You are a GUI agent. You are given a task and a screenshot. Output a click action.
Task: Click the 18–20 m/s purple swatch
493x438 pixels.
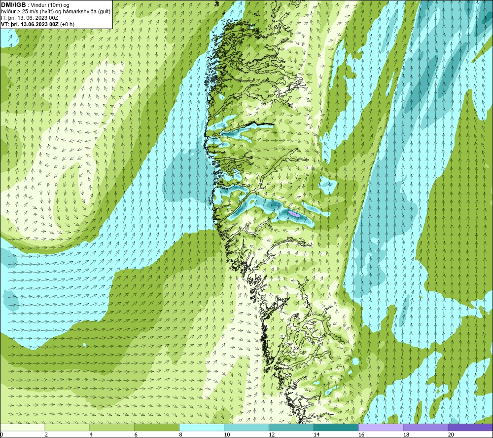click(x=426, y=427)
